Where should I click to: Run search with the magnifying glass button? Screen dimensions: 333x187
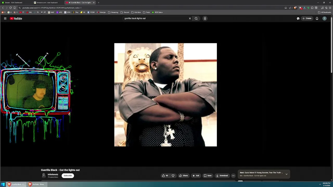(196, 18)
